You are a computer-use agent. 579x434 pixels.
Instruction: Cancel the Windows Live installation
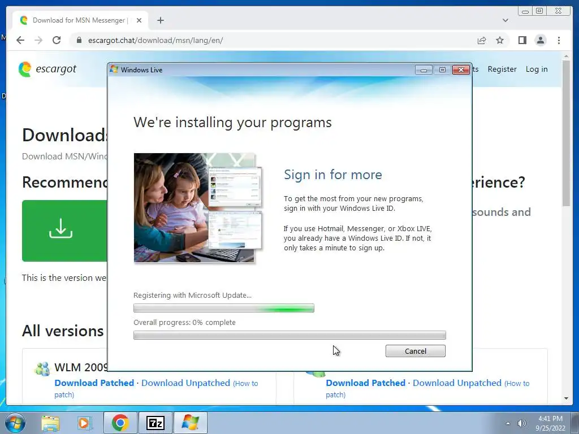(x=416, y=351)
